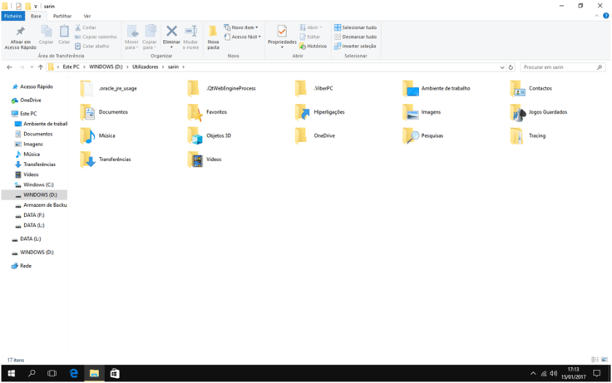The image size is (612, 383).
Task: Select Windows (C:) in navigation pane
Action: click(x=38, y=184)
